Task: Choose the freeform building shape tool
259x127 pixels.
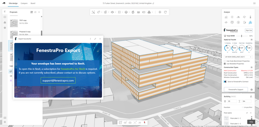Action: (133, 12)
